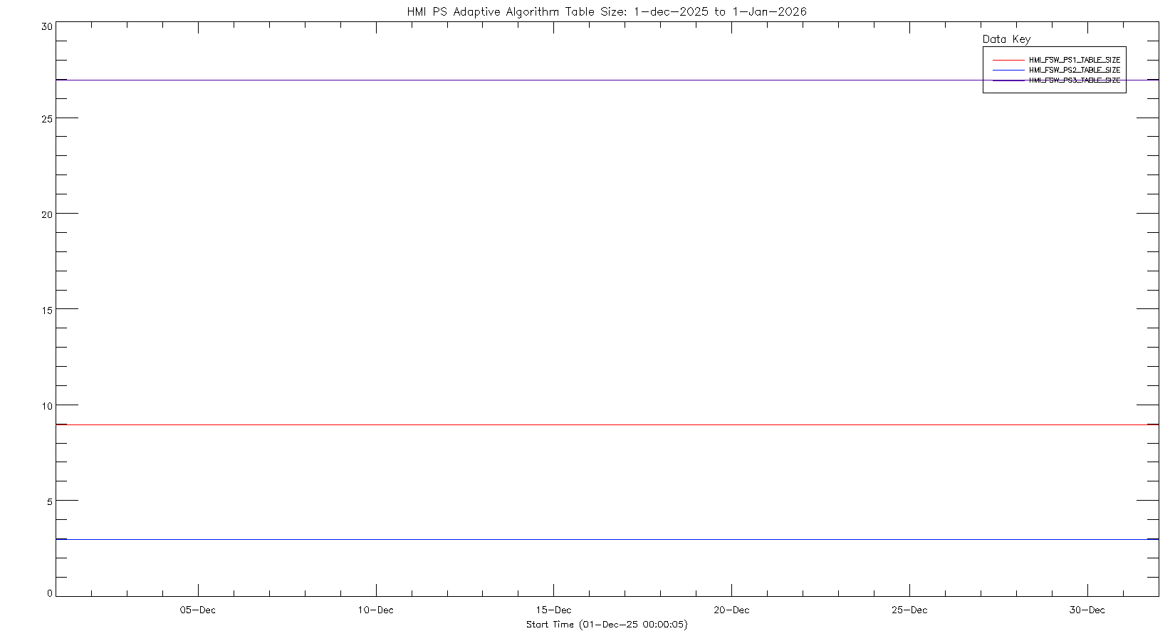Click the y-axis value 30 label
Image resolution: width=1175 pixels, height=641 pixels.
(x=47, y=26)
